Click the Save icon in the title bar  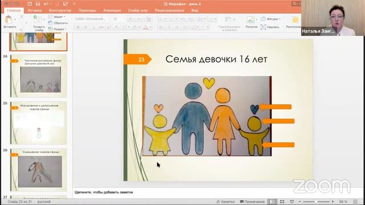tap(38, 4)
